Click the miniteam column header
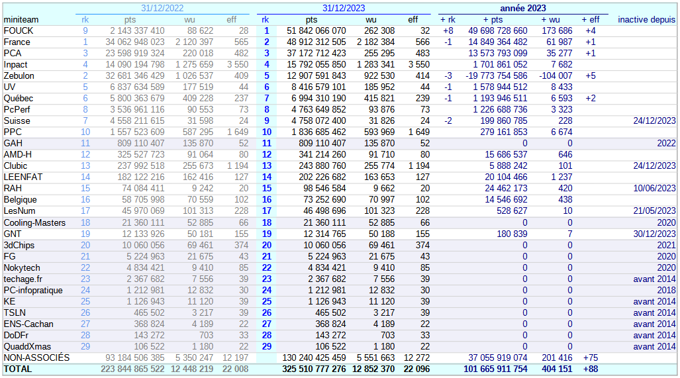The image size is (680, 378). [21, 20]
